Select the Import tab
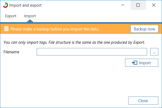Image resolution: width=162 pixels, height=108 pixels. 30,16
